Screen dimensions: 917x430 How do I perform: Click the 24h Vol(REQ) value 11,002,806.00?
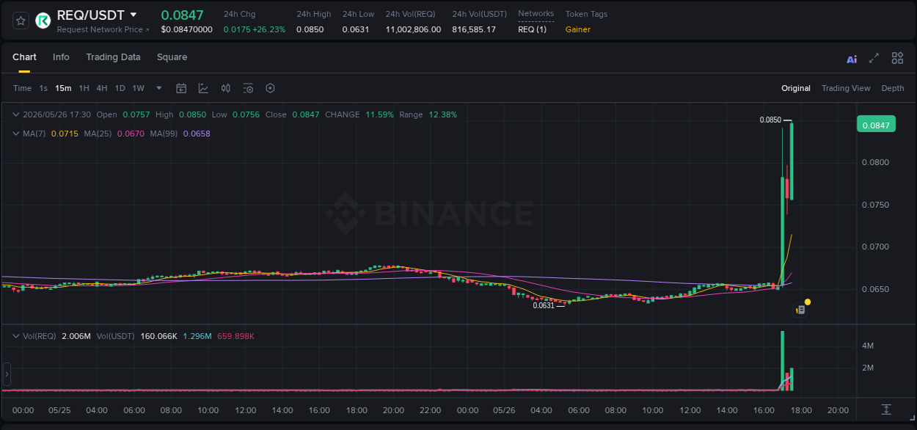pos(414,29)
